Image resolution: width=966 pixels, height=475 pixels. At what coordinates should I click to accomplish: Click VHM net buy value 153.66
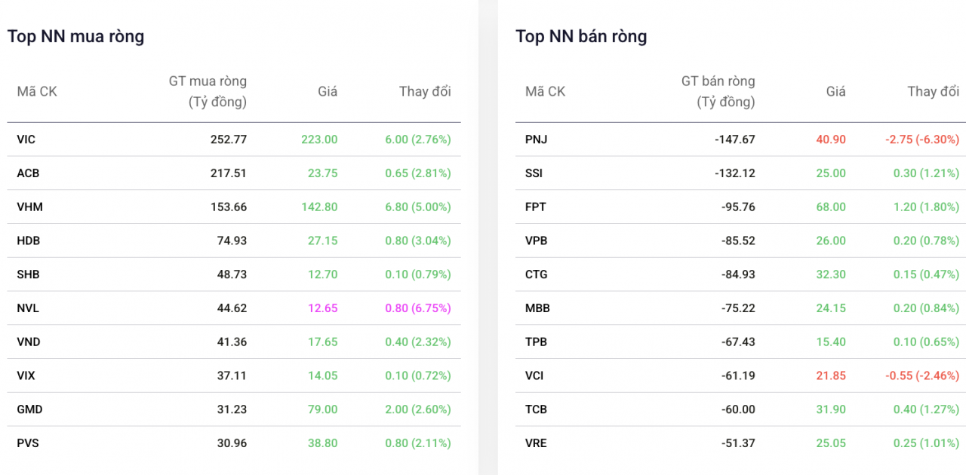[229, 207]
